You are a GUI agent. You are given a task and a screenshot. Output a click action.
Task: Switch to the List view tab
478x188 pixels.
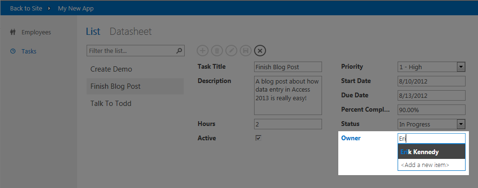(x=93, y=31)
